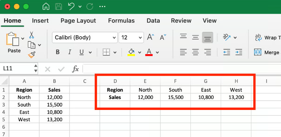Open the Page Layout tab

[78, 21]
